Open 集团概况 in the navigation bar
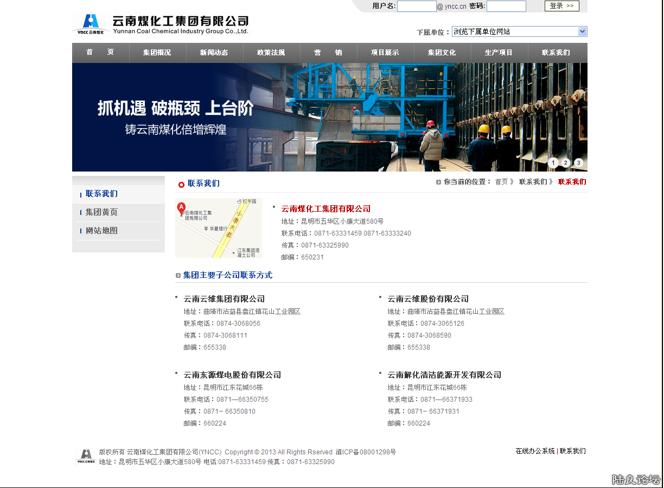This screenshot has height=488, width=664. (x=157, y=53)
